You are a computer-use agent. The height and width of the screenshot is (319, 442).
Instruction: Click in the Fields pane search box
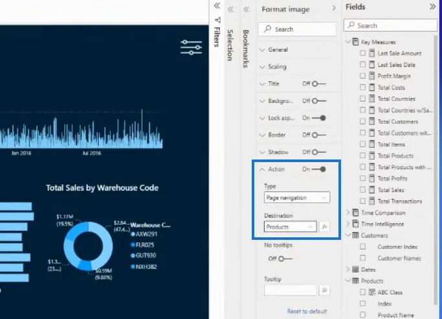pyautogui.click(x=391, y=25)
